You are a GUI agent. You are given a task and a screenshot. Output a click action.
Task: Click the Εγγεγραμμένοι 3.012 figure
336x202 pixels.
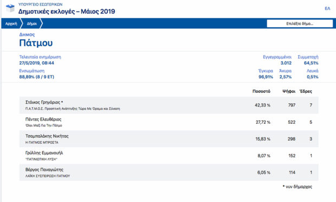tap(286, 63)
